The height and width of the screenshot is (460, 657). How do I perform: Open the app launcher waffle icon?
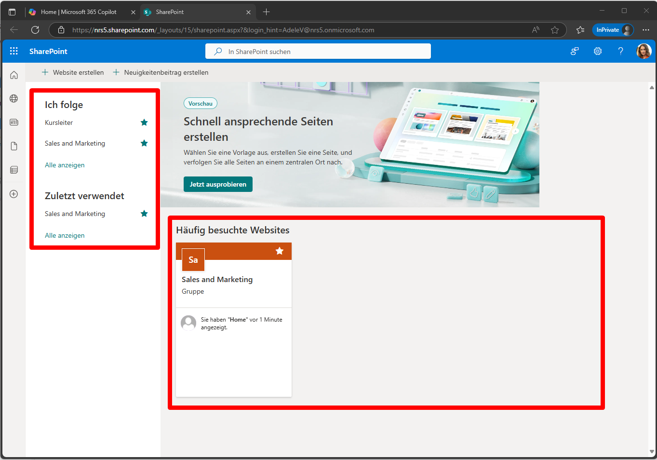(x=13, y=51)
